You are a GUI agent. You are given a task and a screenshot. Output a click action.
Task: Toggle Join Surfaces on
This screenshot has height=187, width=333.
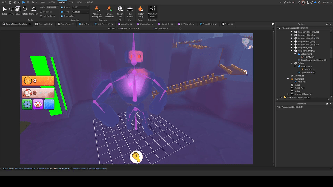coord(41,16)
